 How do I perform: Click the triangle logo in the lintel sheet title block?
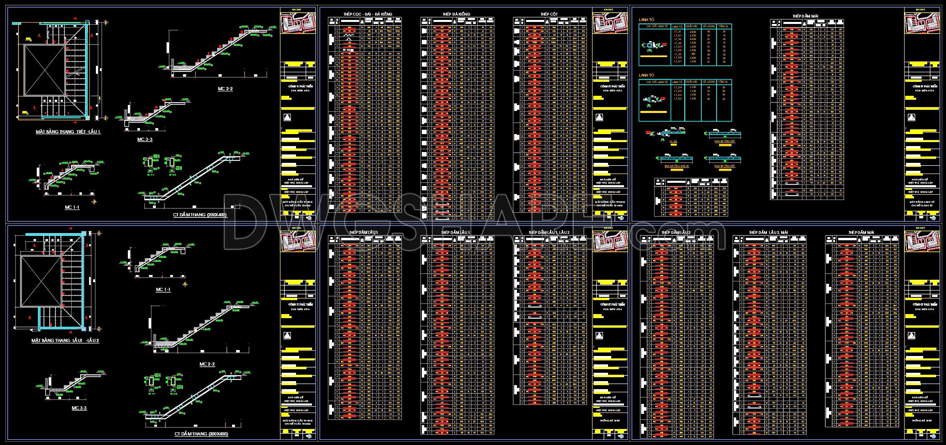click(911, 117)
